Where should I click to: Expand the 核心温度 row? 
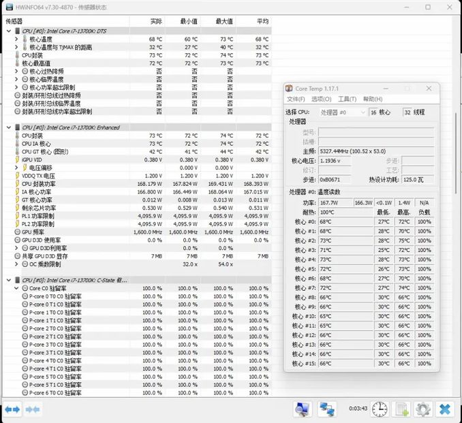click(17, 40)
